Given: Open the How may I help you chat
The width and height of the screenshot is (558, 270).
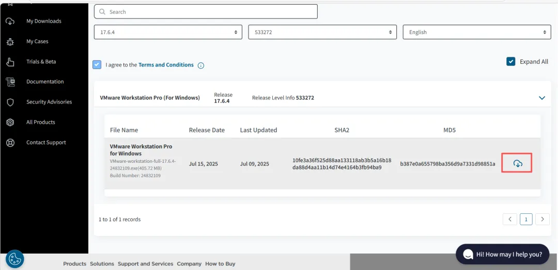Looking at the screenshot, I should point(503,254).
